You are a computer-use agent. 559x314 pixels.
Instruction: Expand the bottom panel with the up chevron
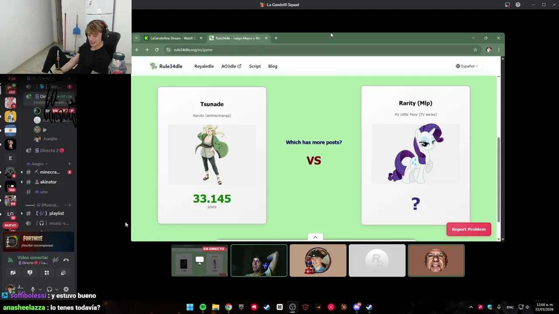point(315,237)
